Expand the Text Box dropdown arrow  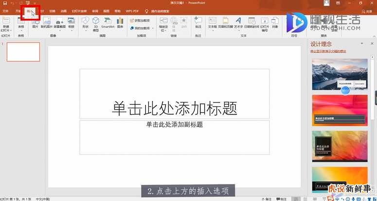pyautogui.click(x=213, y=31)
